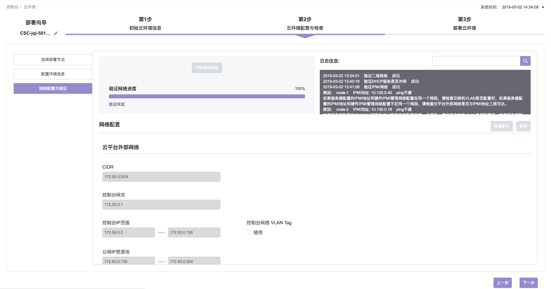The height and width of the screenshot is (289, 551).
Task: Select the 选择部署节点 tab
Action: coord(53,60)
